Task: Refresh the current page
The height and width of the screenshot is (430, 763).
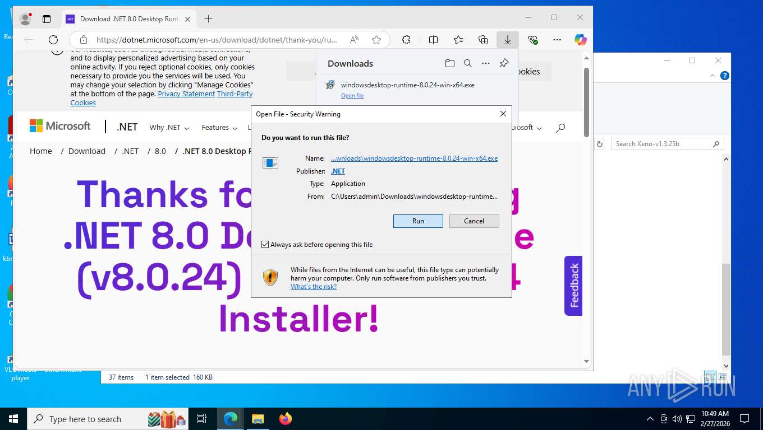Action: coord(53,40)
